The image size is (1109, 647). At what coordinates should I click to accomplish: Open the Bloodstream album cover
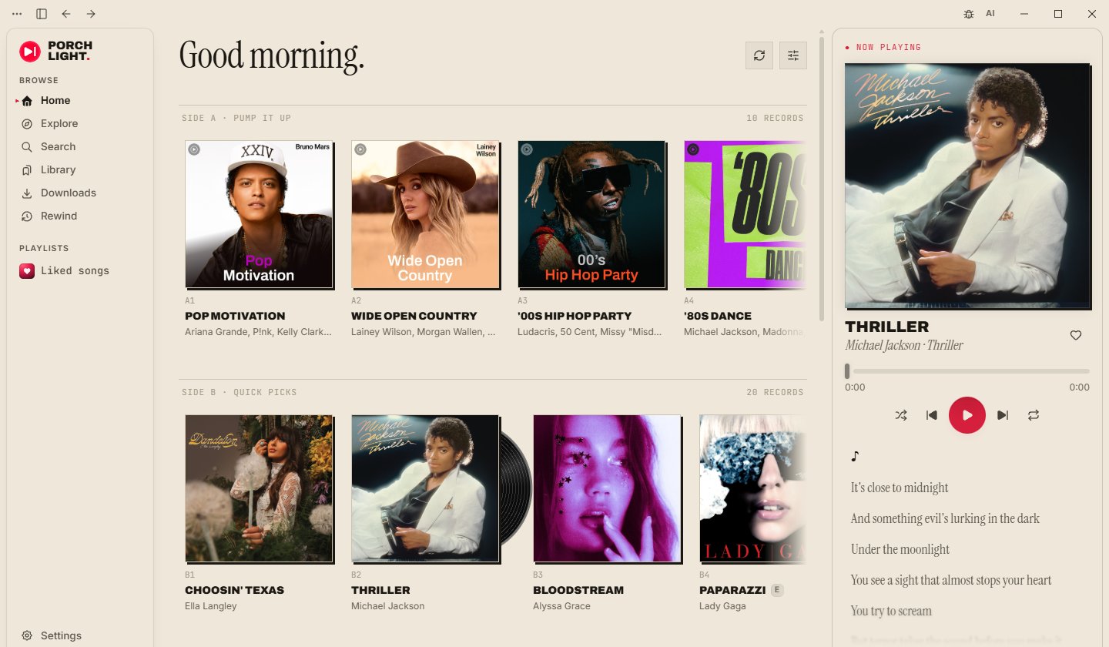(607, 488)
